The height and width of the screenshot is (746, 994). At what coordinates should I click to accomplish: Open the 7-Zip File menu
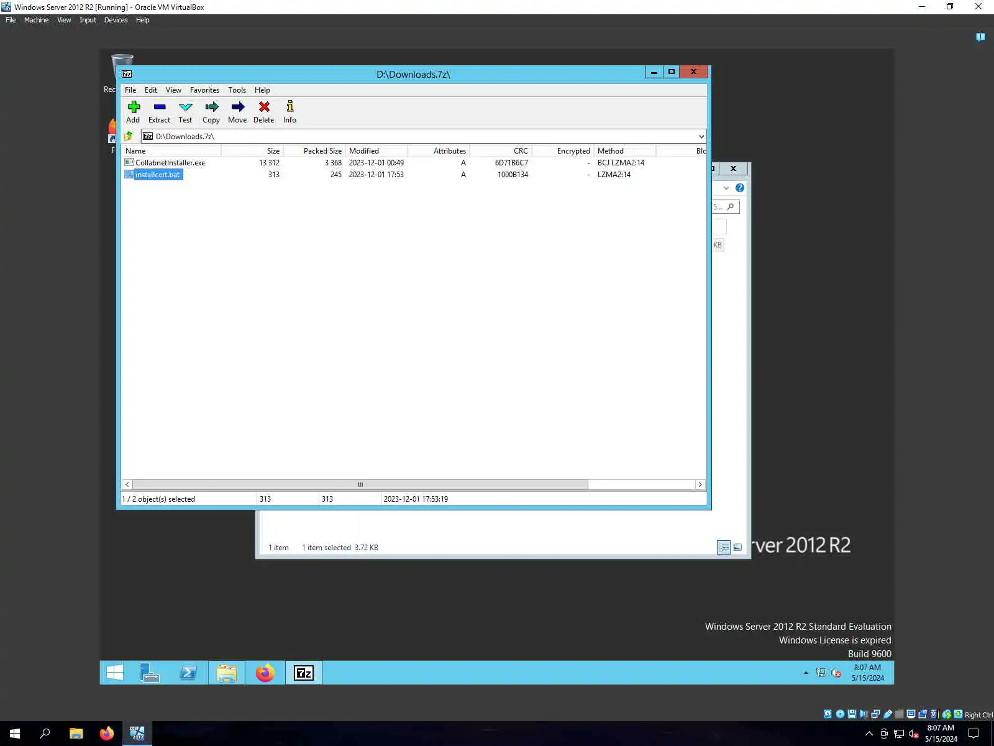point(130,90)
